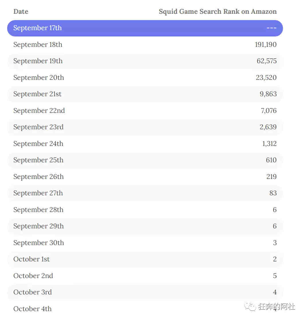Screen dimensions: 305x320
Task: Click the 9,863 rank value
Action: click(268, 94)
